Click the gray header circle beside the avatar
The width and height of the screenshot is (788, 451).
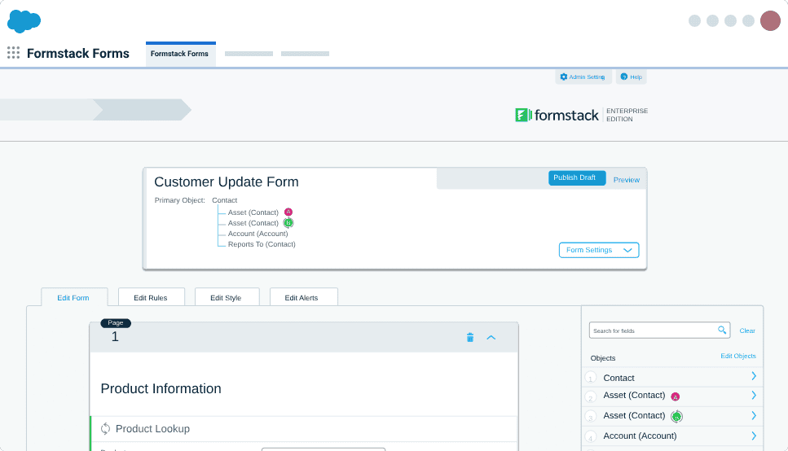pos(748,20)
